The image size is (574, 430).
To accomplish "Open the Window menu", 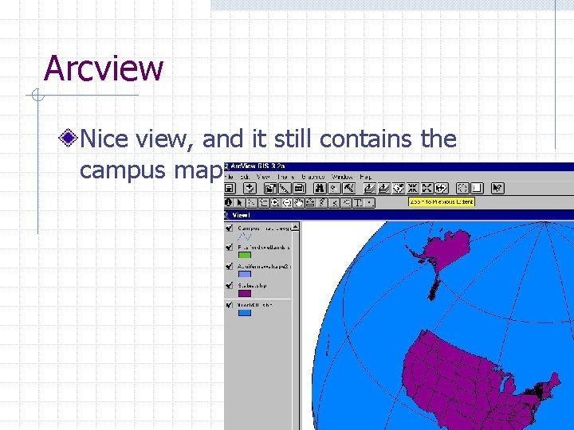I will tap(342, 177).
